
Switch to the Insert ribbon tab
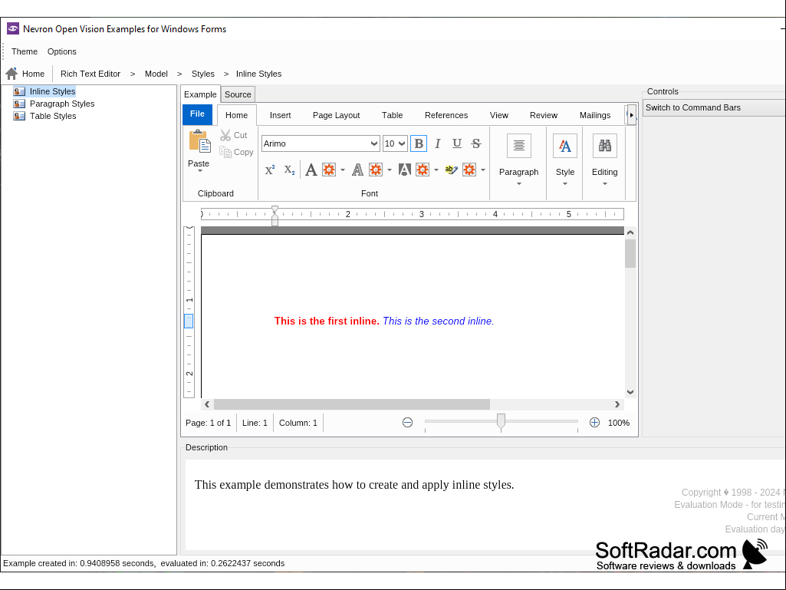click(x=280, y=115)
